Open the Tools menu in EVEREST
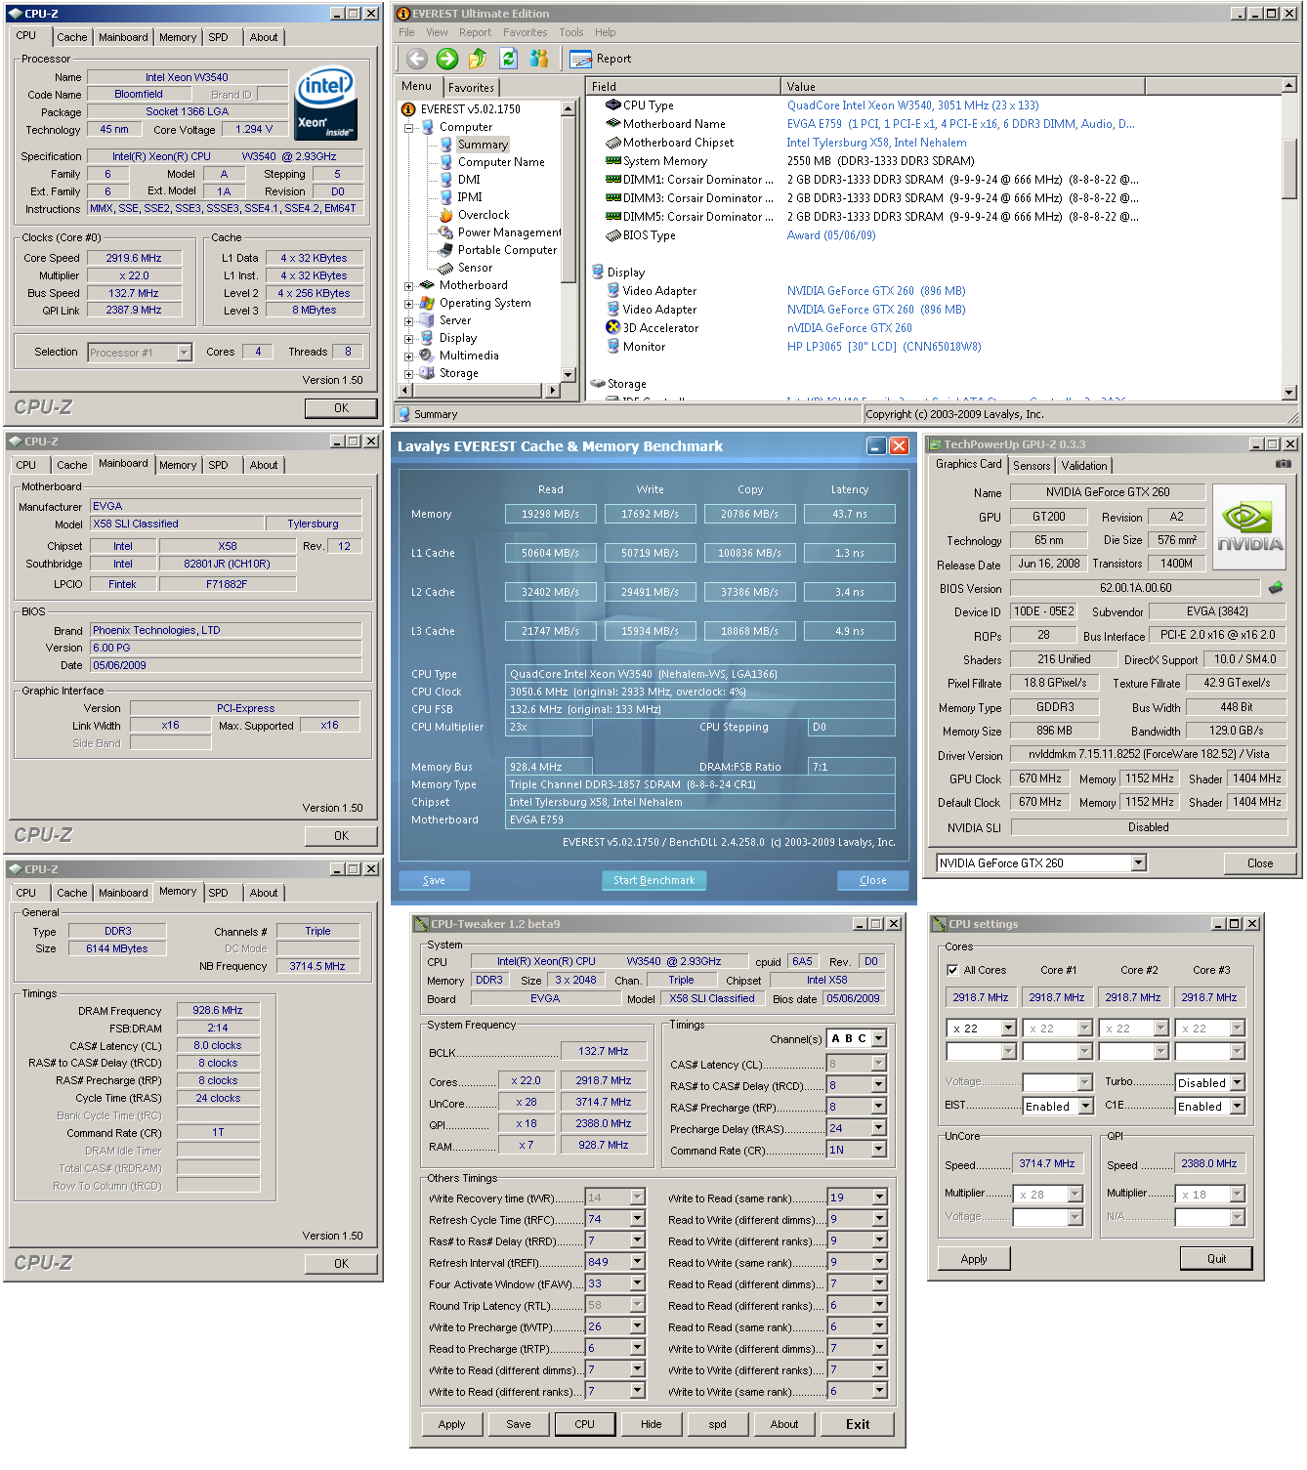1307x1470 pixels. click(571, 32)
